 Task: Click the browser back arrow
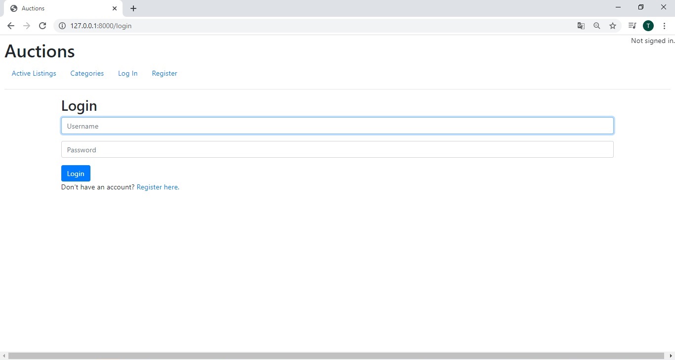(11, 26)
